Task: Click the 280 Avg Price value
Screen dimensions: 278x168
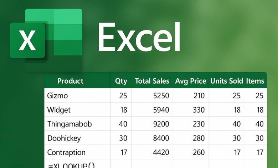Action: (199, 138)
